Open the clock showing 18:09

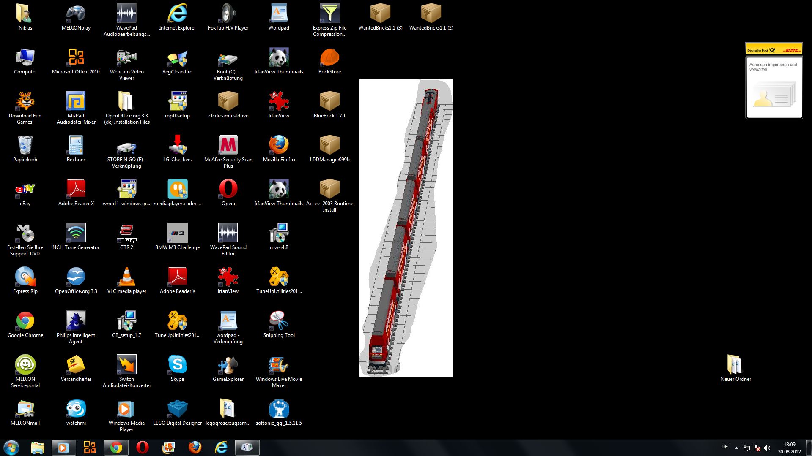coord(789,448)
